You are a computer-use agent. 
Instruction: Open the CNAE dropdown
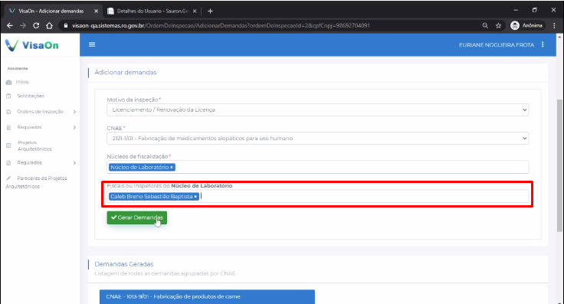317,139
